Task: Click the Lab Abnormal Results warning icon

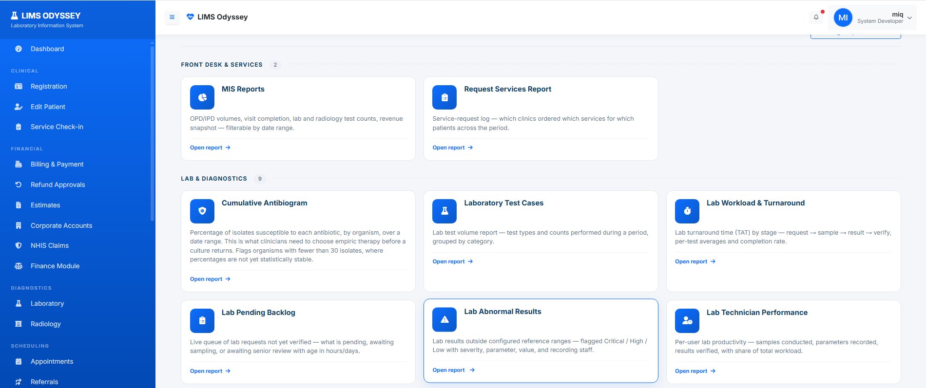Action: (x=444, y=320)
